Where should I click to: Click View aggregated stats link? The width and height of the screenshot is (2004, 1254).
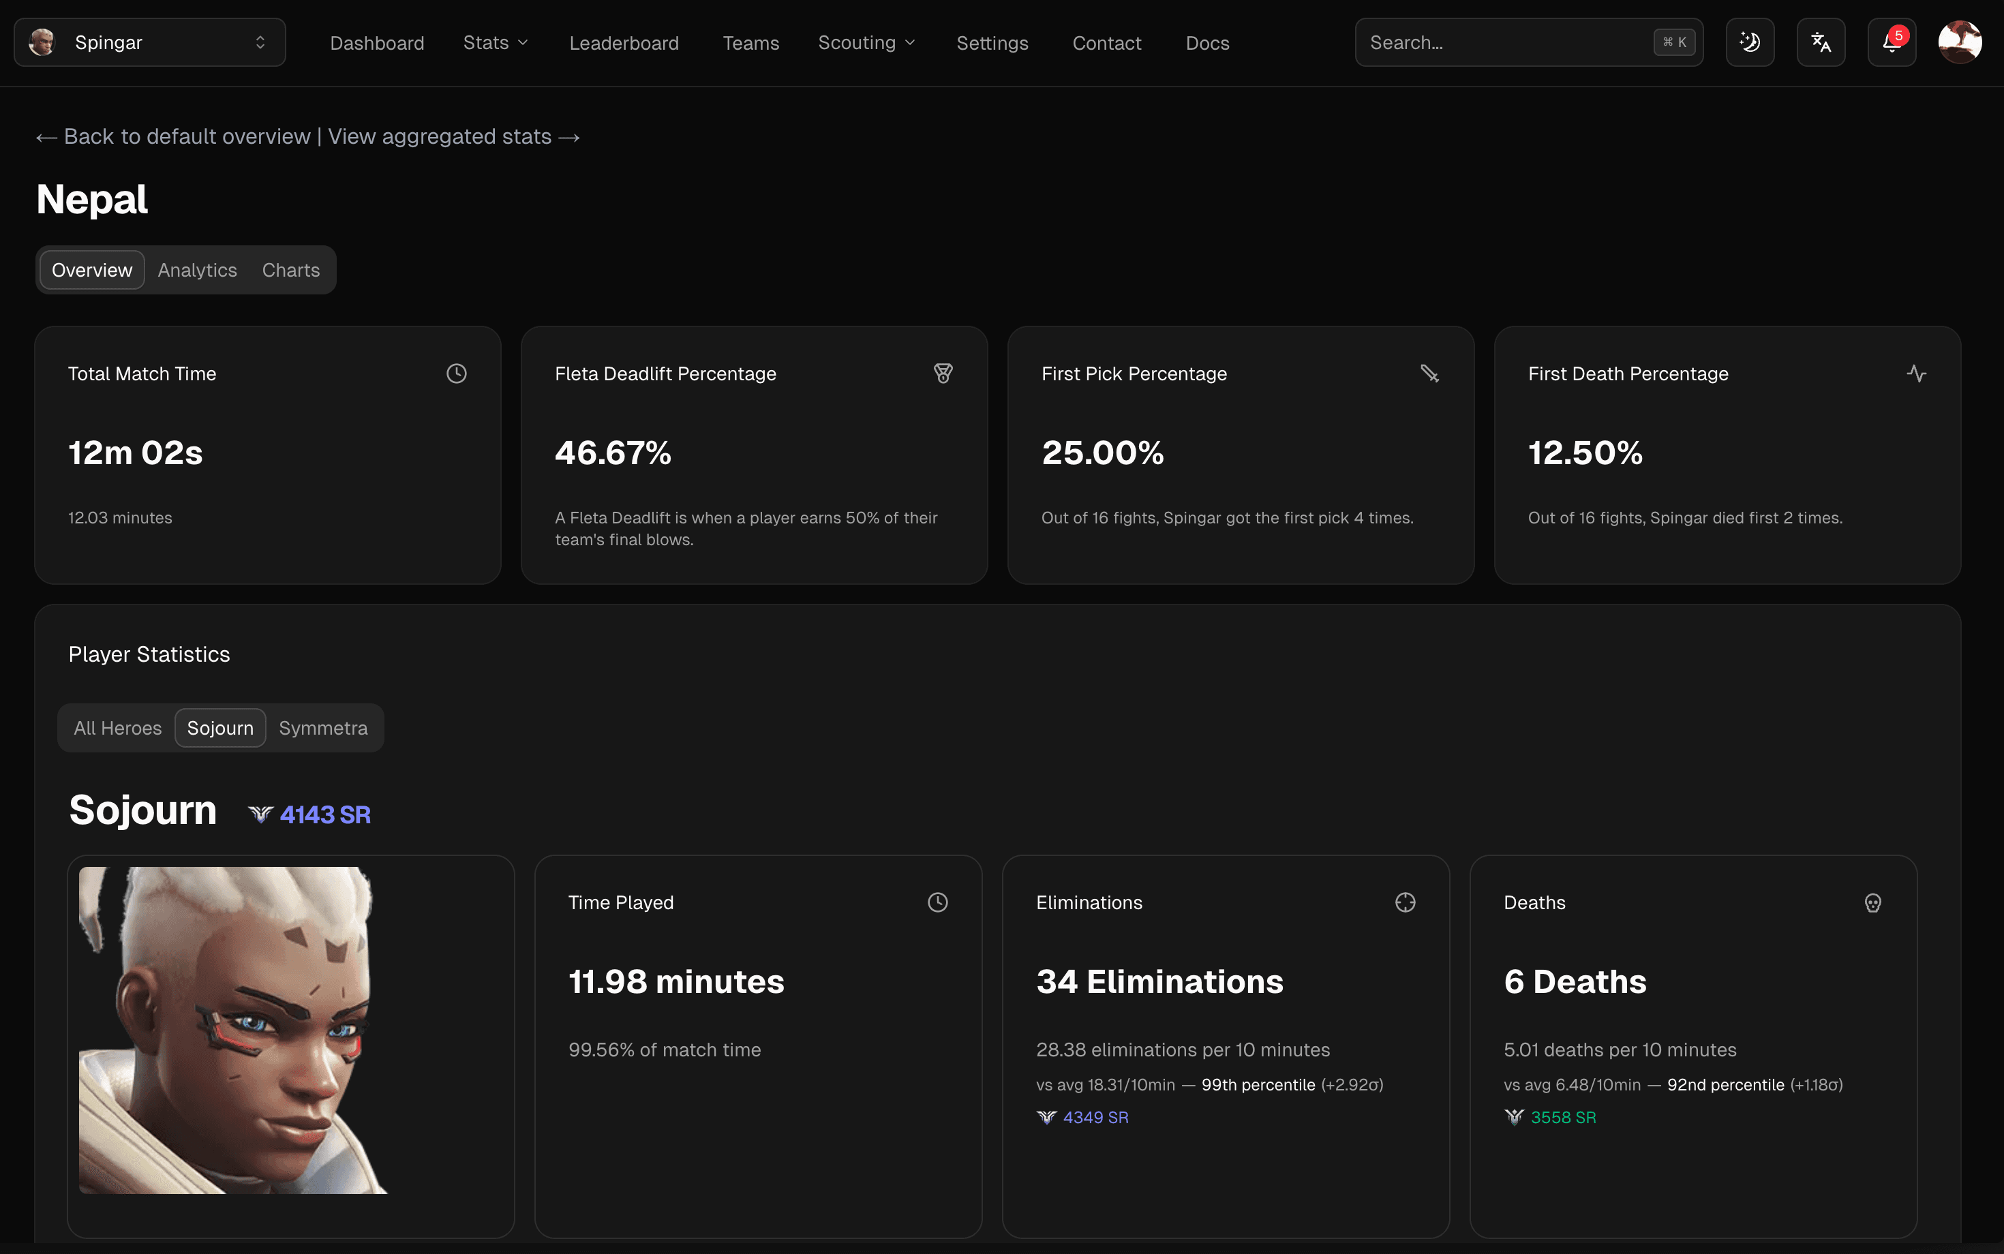(439, 136)
